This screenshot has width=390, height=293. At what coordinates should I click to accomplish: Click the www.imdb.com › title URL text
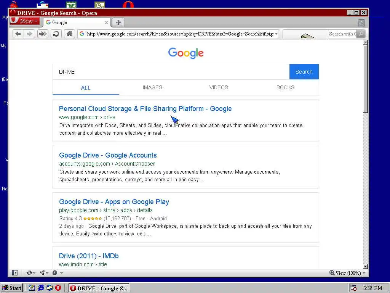[x=83, y=264]
